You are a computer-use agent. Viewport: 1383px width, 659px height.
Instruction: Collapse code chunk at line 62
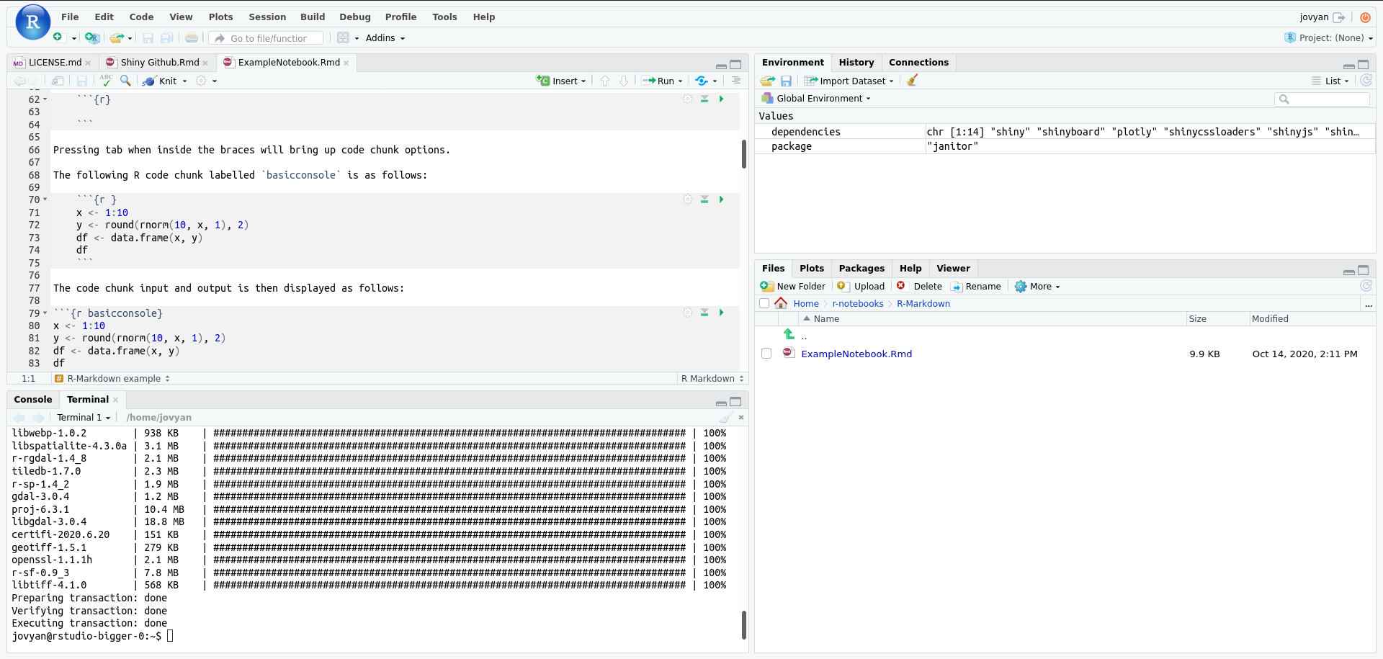pos(45,99)
